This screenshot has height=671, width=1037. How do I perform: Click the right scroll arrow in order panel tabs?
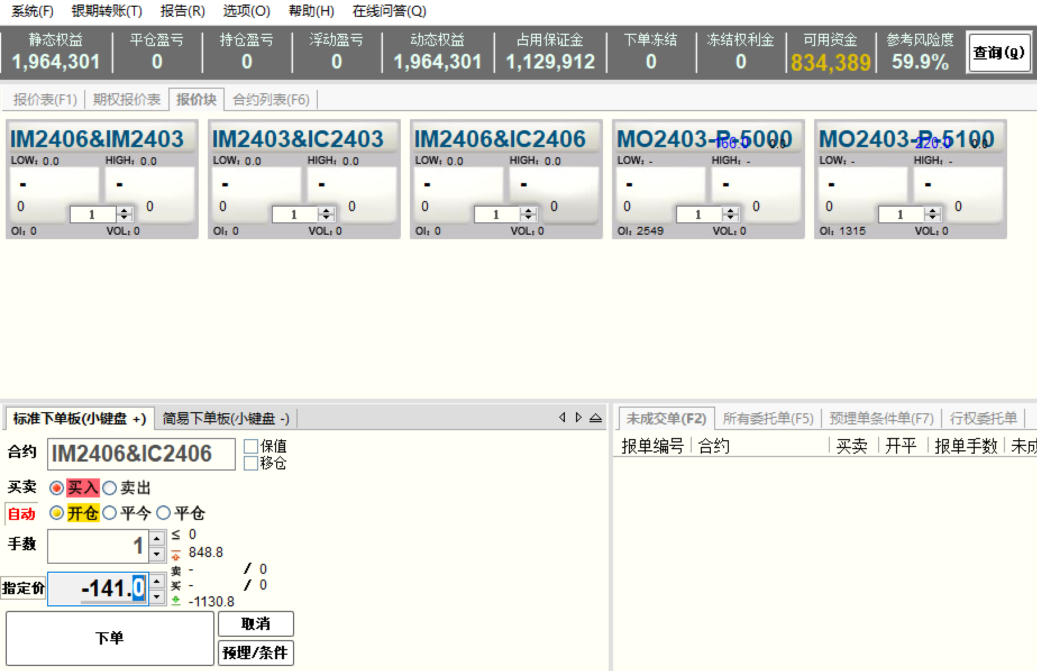point(579,417)
